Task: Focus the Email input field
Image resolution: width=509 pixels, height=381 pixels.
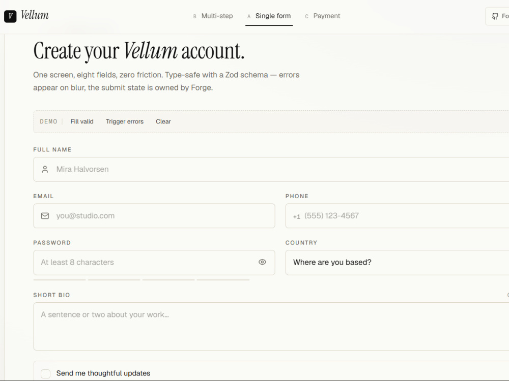Action: tap(154, 216)
